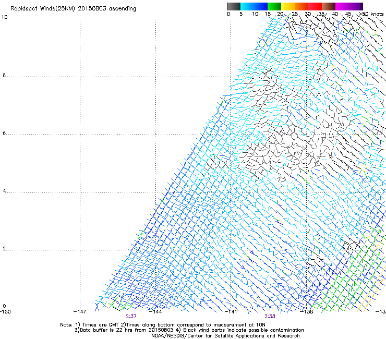Click the brown 35-40 knots legend segment
The height and width of the screenshot is (339, 386).
(x=329, y=6)
